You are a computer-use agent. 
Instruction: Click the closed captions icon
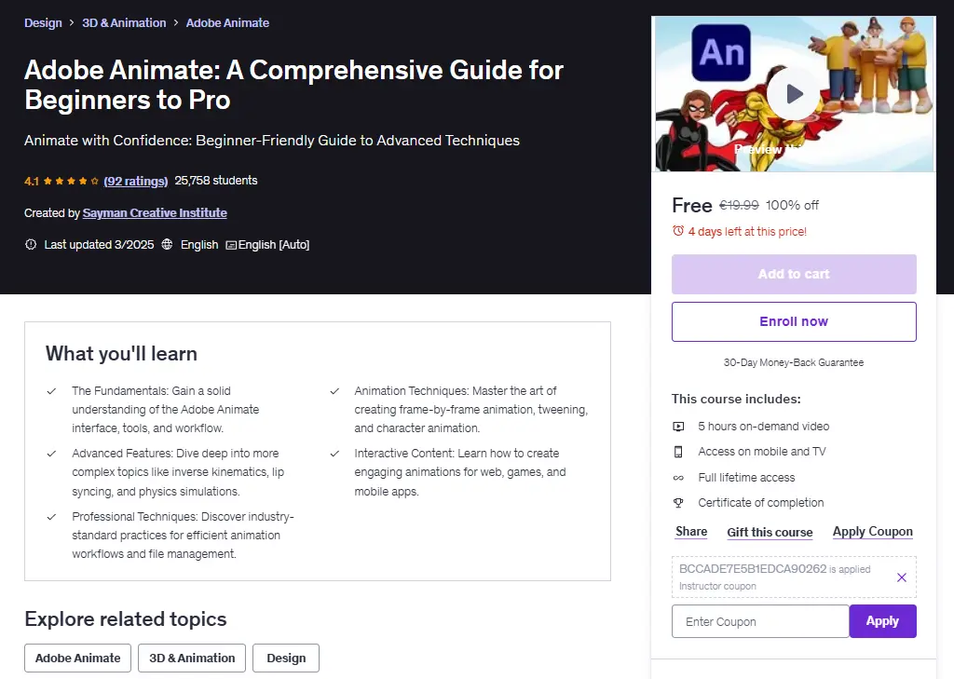point(231,245)
